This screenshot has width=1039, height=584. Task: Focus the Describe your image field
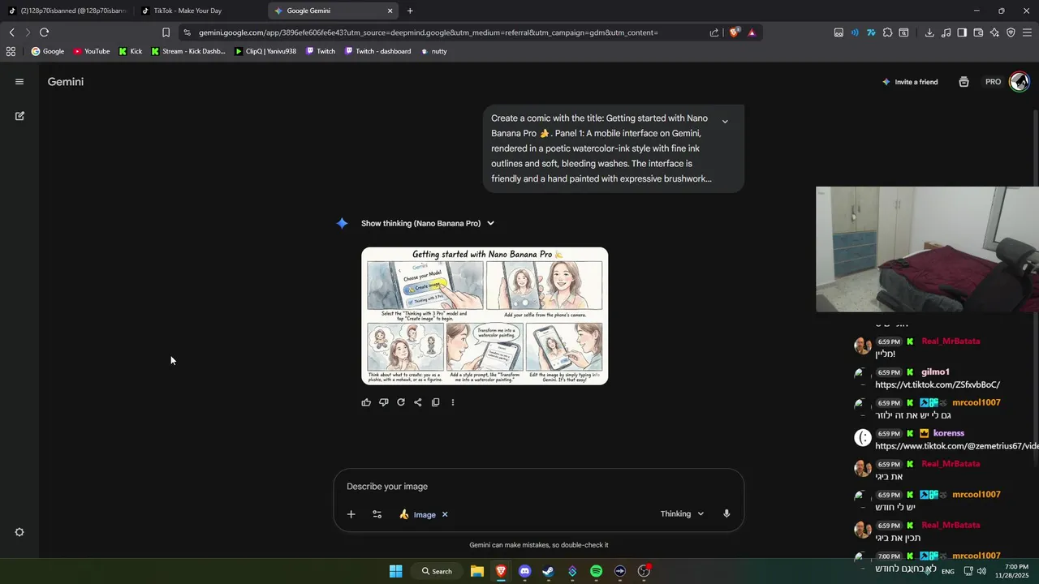point(539,487)
